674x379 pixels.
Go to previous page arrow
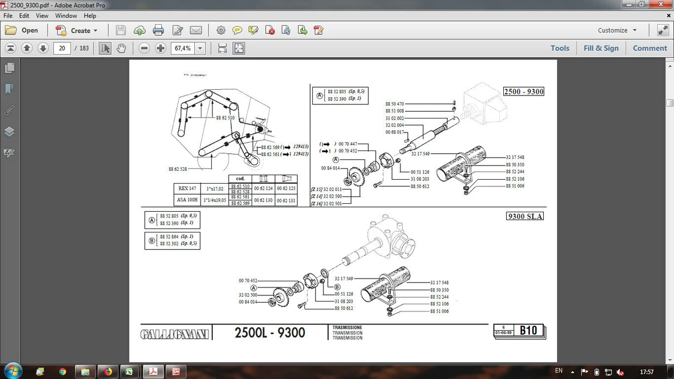pyautogui.click(x=27, y=48)
